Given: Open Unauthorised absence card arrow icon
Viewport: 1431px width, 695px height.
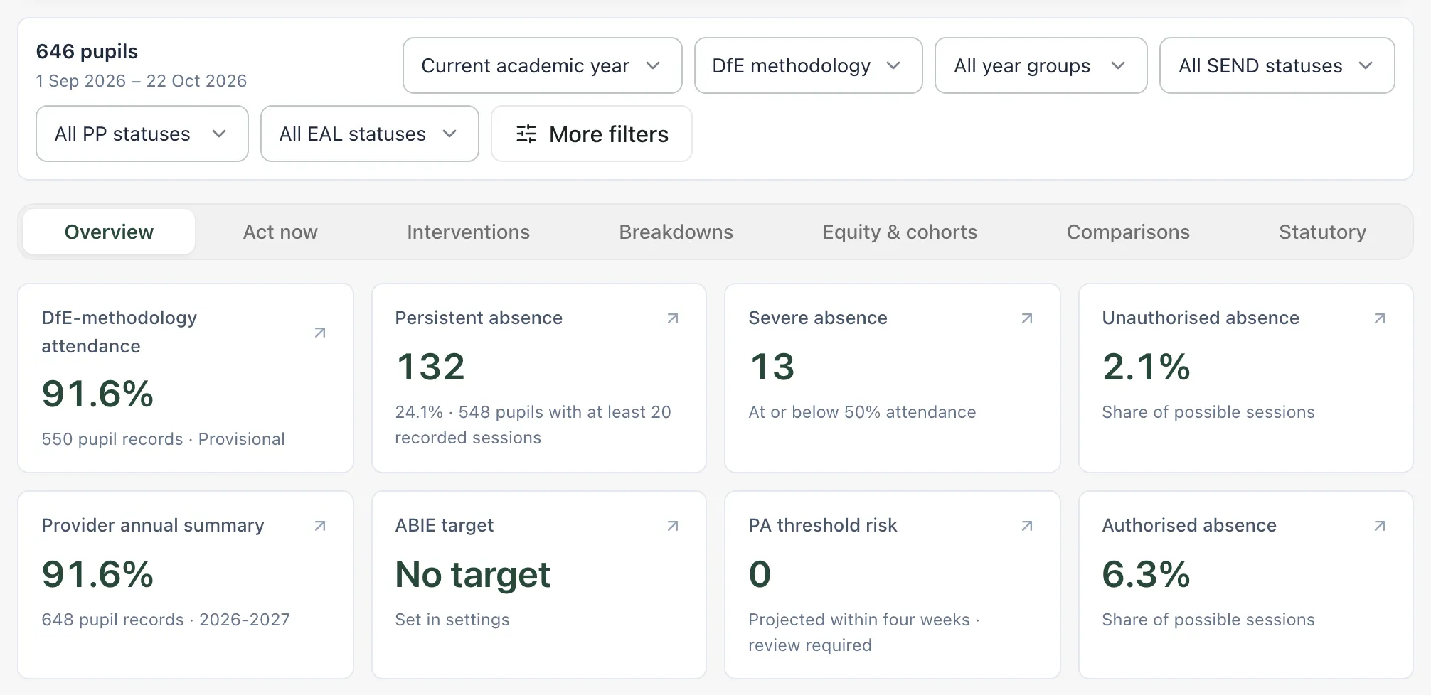Looking at the screenshot, I should pos(1380,318).
